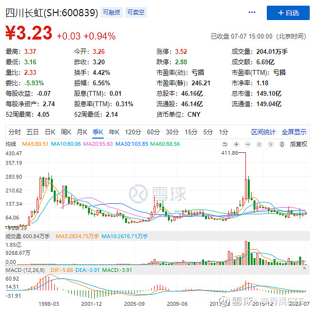Zoom out the chart with minus icon
Screen dimensions: 313x311
pos(248,144)
